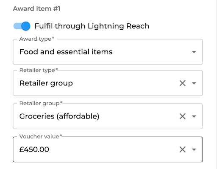Select the Award type combo box

tap(108, 52)
